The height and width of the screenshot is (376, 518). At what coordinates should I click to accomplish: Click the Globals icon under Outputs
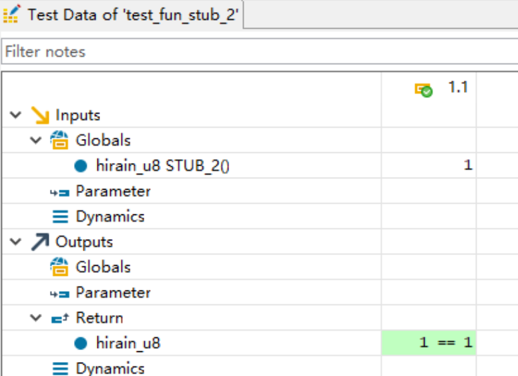[x=60, y=268]
